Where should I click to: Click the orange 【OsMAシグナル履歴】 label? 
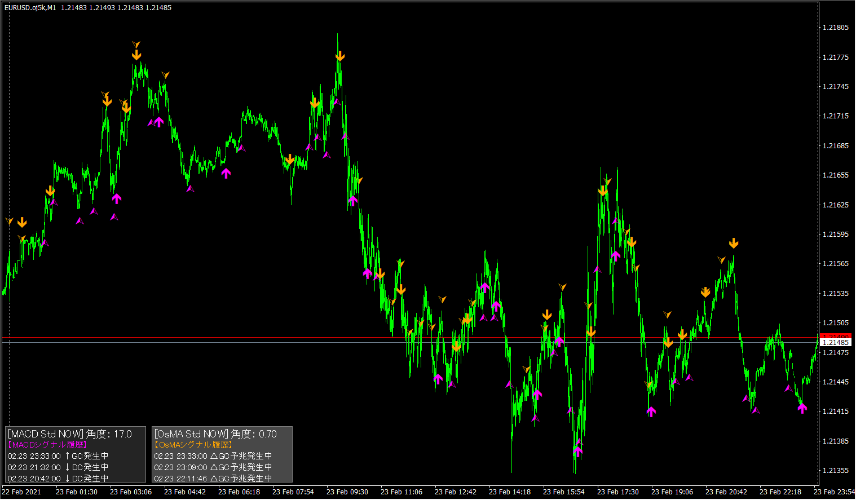tap(193, 445)
